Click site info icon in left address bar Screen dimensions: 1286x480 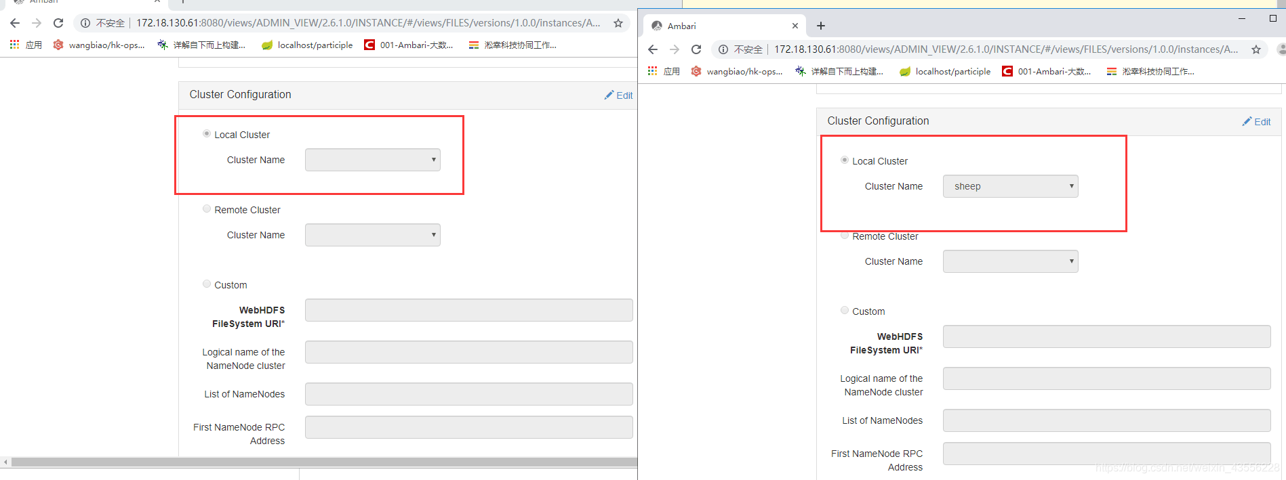tap(85, 23)
